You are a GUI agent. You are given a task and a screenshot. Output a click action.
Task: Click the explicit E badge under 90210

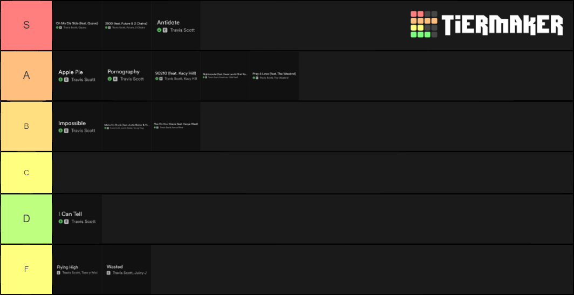[x=161, y=79]
